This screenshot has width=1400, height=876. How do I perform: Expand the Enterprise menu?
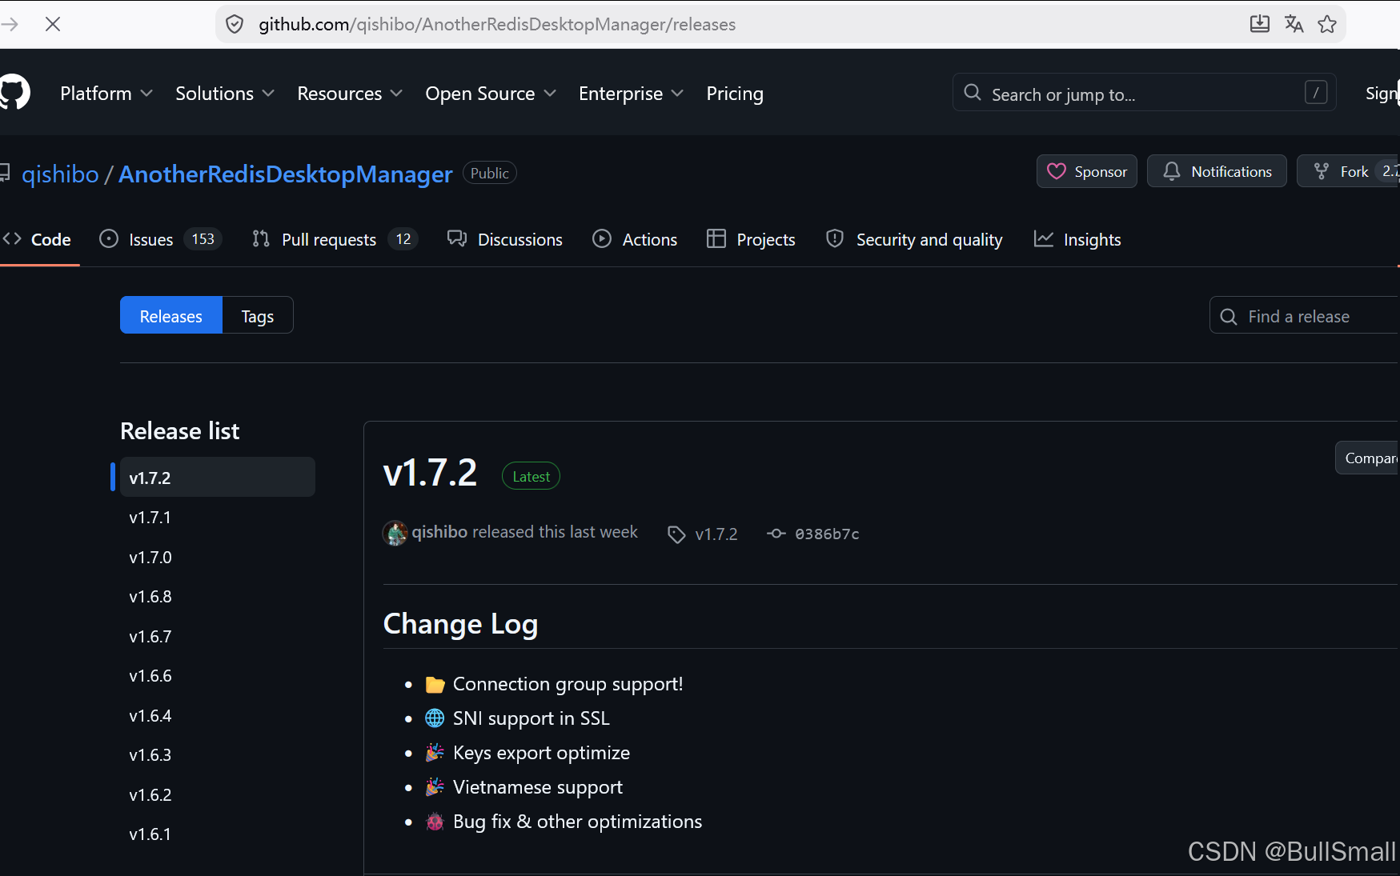631,94
